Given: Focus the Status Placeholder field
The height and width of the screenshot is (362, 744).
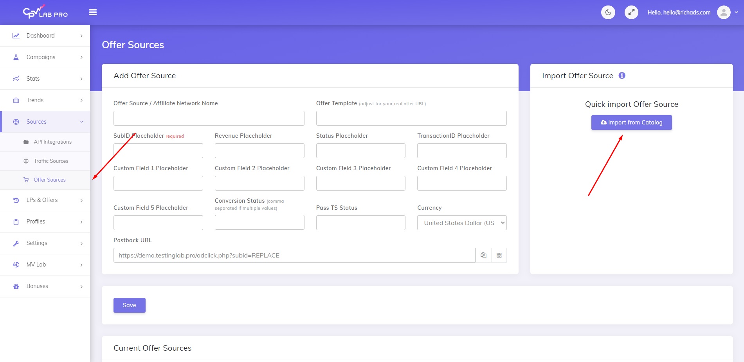Looking at the screenshot, I should 360,151.
